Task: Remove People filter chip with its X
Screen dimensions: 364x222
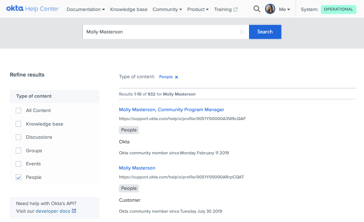Action: 176,77
